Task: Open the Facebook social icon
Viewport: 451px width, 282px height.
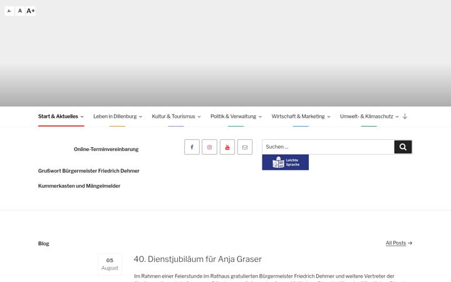Action: [192, 147]
